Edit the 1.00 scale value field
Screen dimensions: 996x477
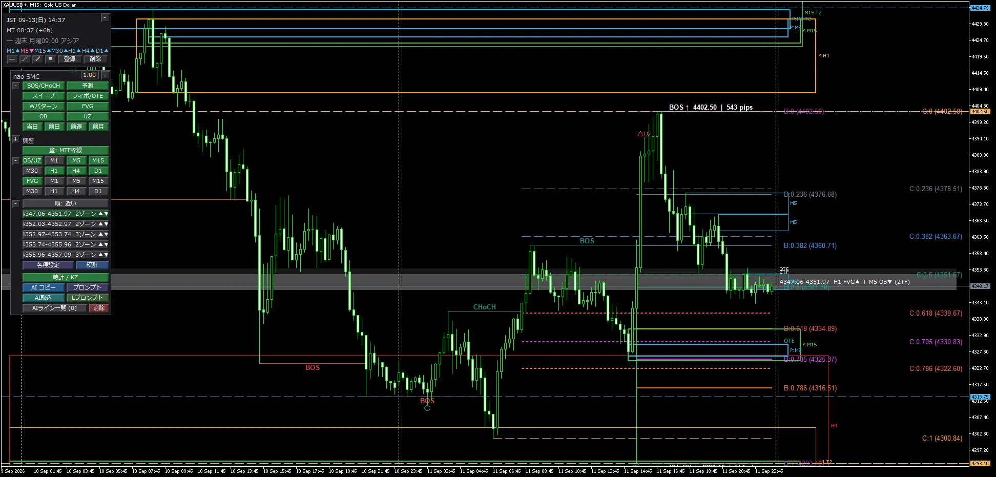(90, 75)
